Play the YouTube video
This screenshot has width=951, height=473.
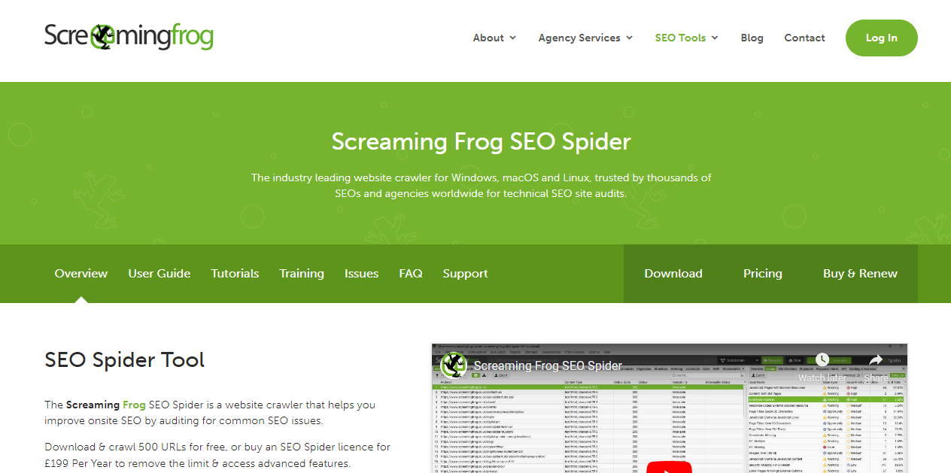[x=669, y=467]
